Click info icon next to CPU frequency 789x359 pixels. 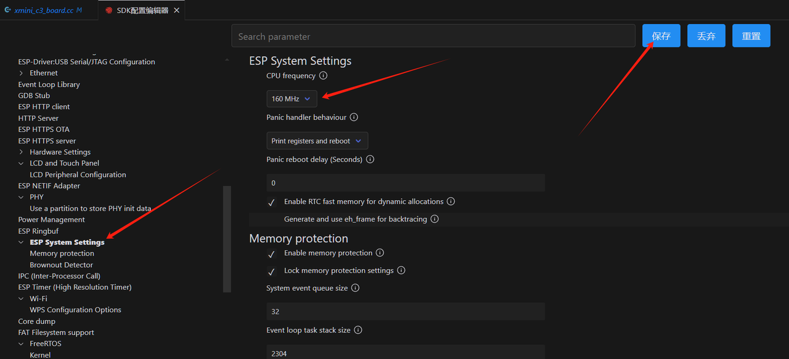[x=323, y=76]
